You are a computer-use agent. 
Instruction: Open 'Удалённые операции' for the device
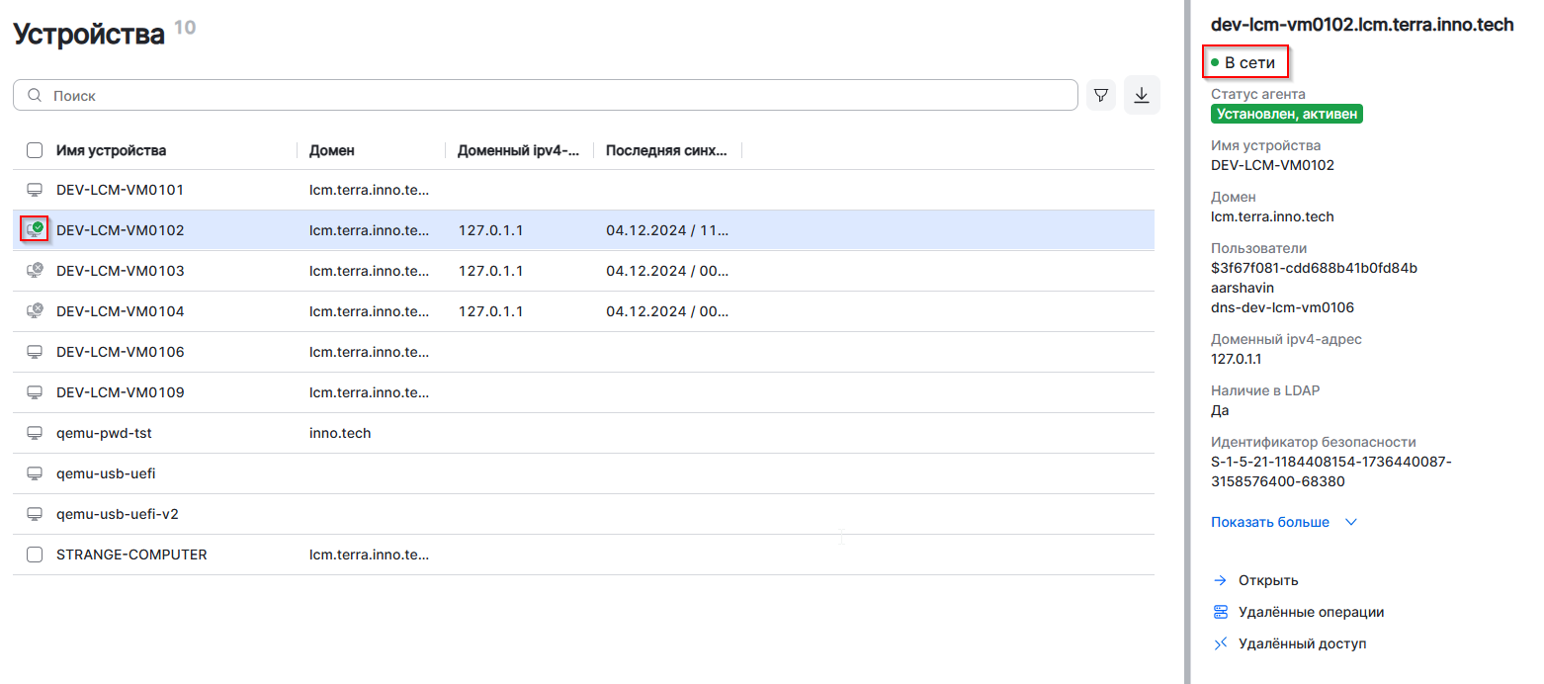click(1310, 612)
